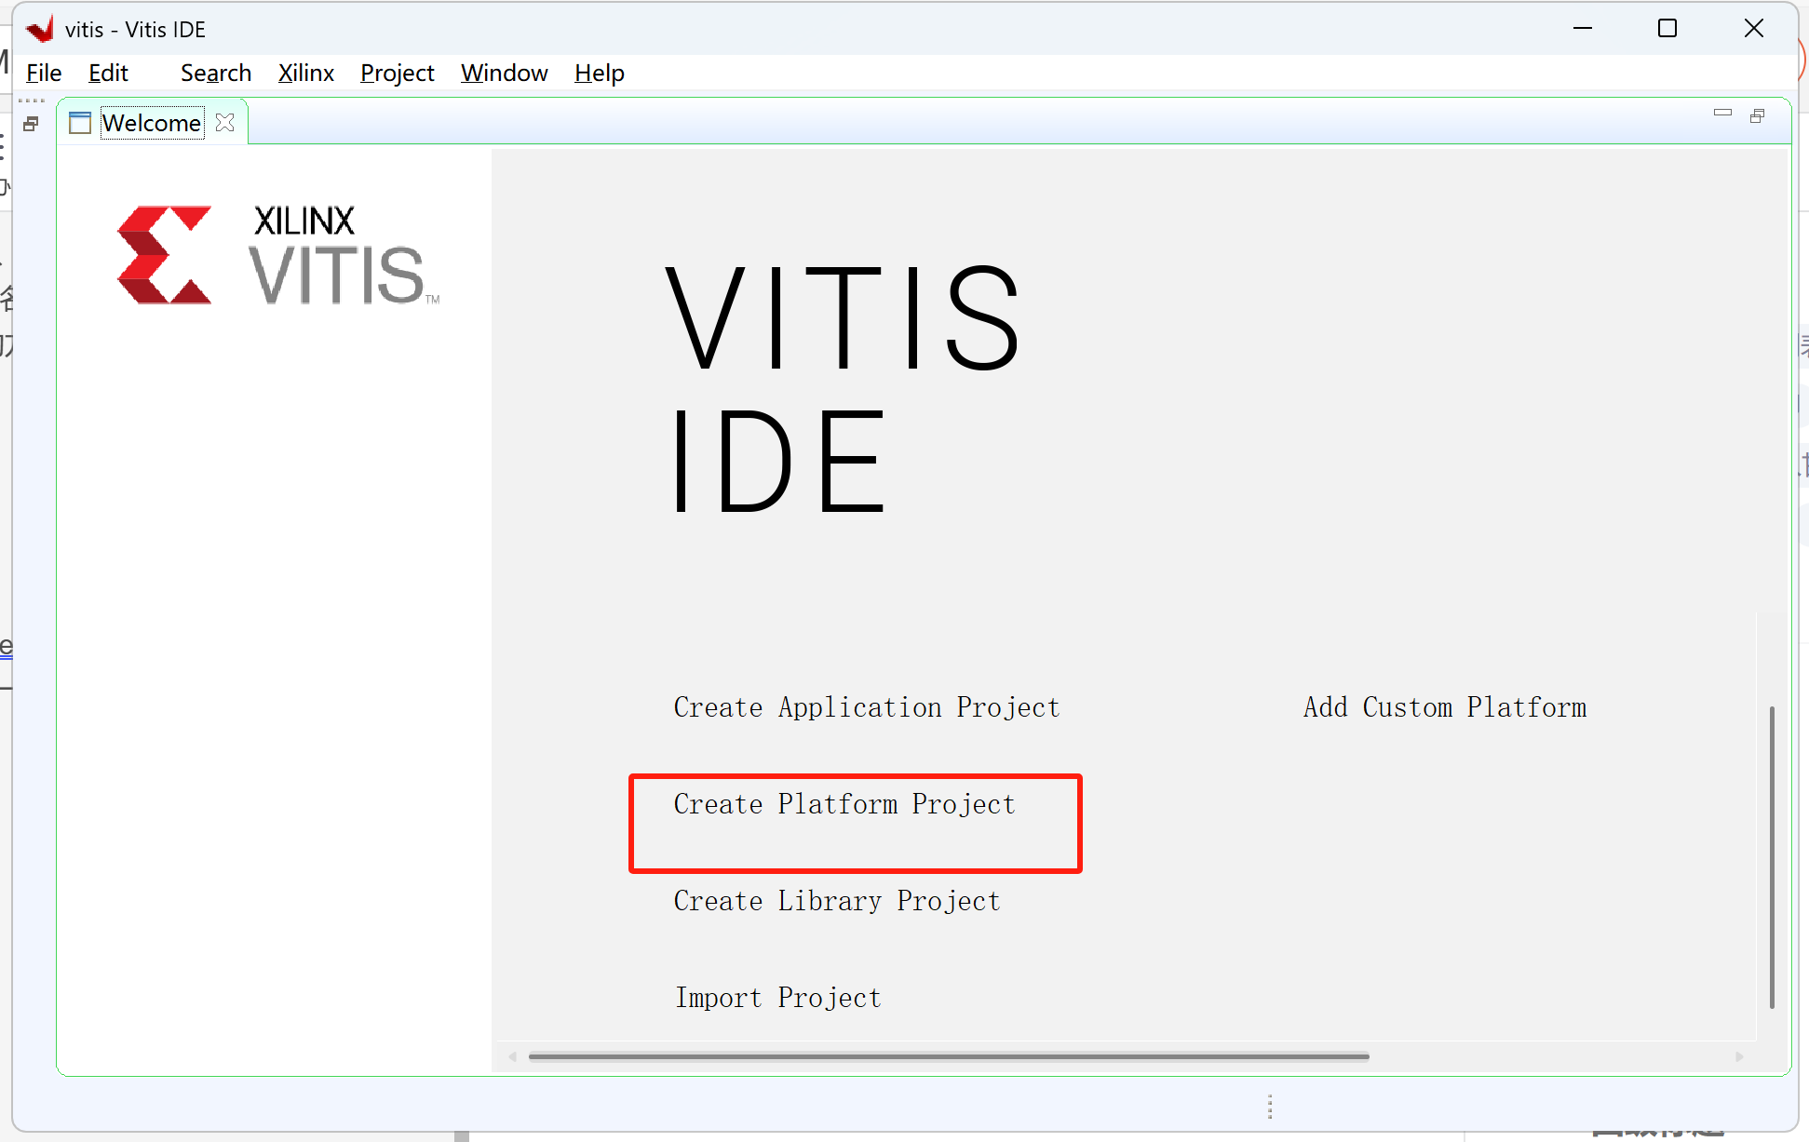Open the Window menu
Viewport: 1809px width, 1142px height.
[504, 73]
